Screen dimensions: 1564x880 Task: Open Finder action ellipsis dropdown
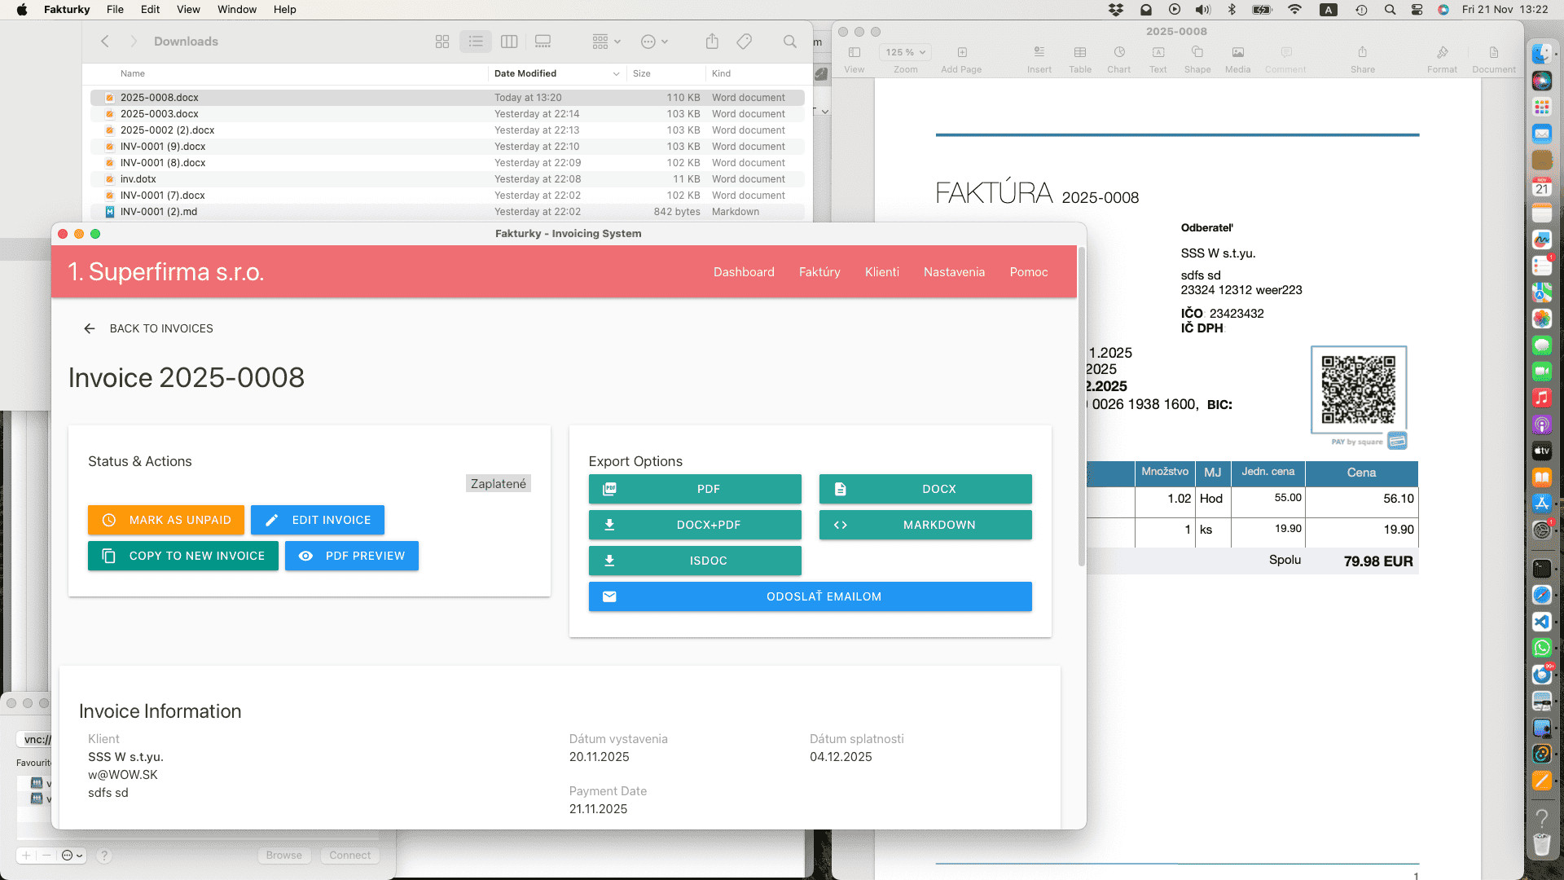coord(654,42)
